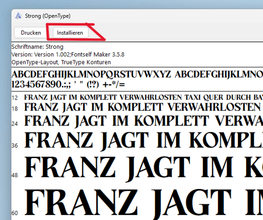Click the 24 point FRANZ JAGT sample text

tap(143, 121)
